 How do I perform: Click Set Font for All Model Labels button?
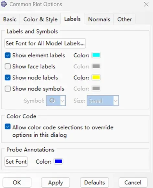tap(45, 43)
